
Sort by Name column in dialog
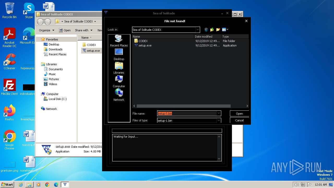(x=163, y=37)
